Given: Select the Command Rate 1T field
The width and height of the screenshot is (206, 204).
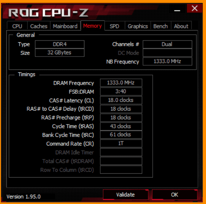Looking at the screenshot, I should [121, 144].
